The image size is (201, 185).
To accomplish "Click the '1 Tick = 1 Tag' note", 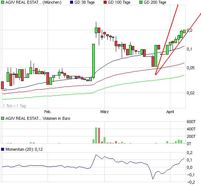I will [x=14, y=106].
